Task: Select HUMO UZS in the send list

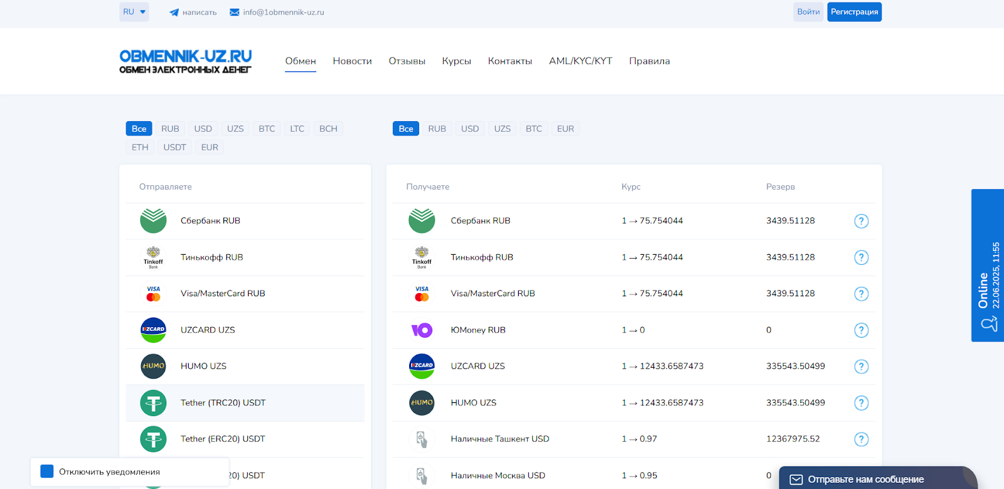Action: tap(245, 367)
